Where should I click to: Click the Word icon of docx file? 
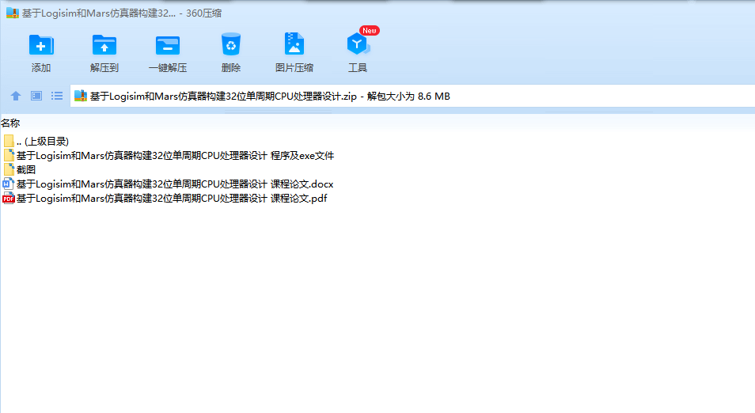point(8,184)
